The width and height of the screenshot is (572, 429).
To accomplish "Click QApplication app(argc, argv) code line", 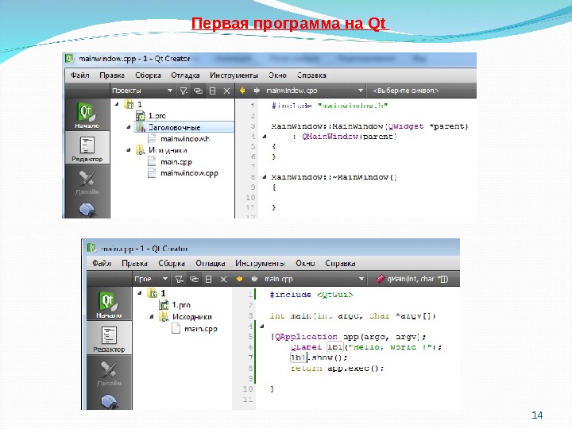I will (x=349, y=336).
